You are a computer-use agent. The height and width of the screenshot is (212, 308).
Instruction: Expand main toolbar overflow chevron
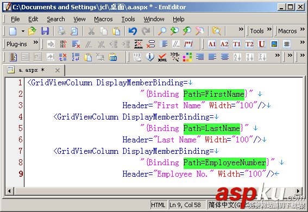[241, 29]
